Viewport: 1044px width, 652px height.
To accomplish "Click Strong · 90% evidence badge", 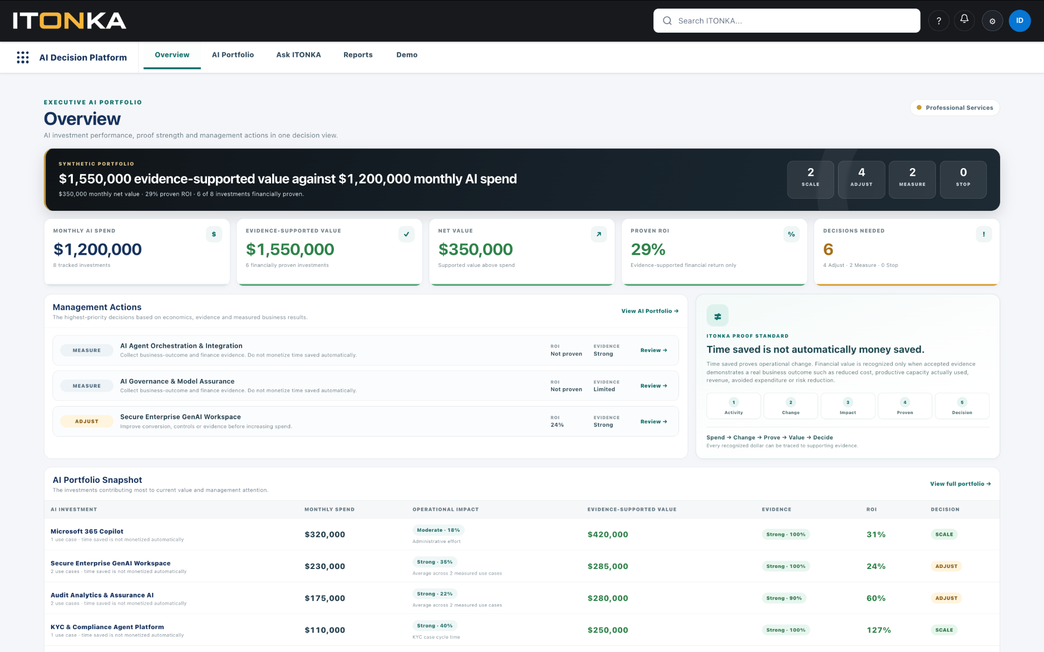I will click(784, 598).
